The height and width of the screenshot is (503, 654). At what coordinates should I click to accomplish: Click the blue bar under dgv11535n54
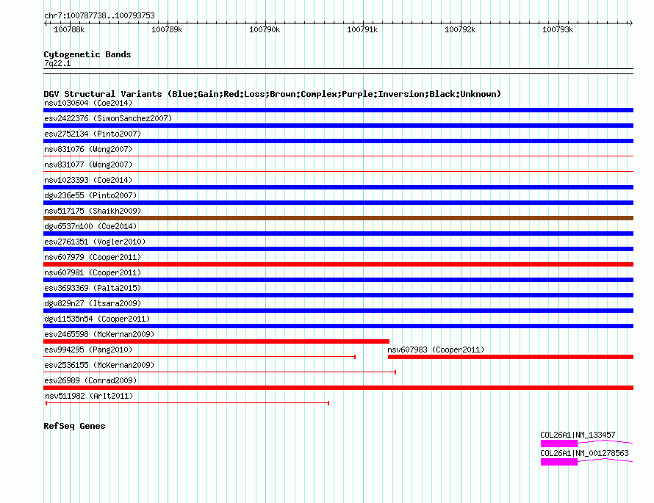click(x=338, y=326)
